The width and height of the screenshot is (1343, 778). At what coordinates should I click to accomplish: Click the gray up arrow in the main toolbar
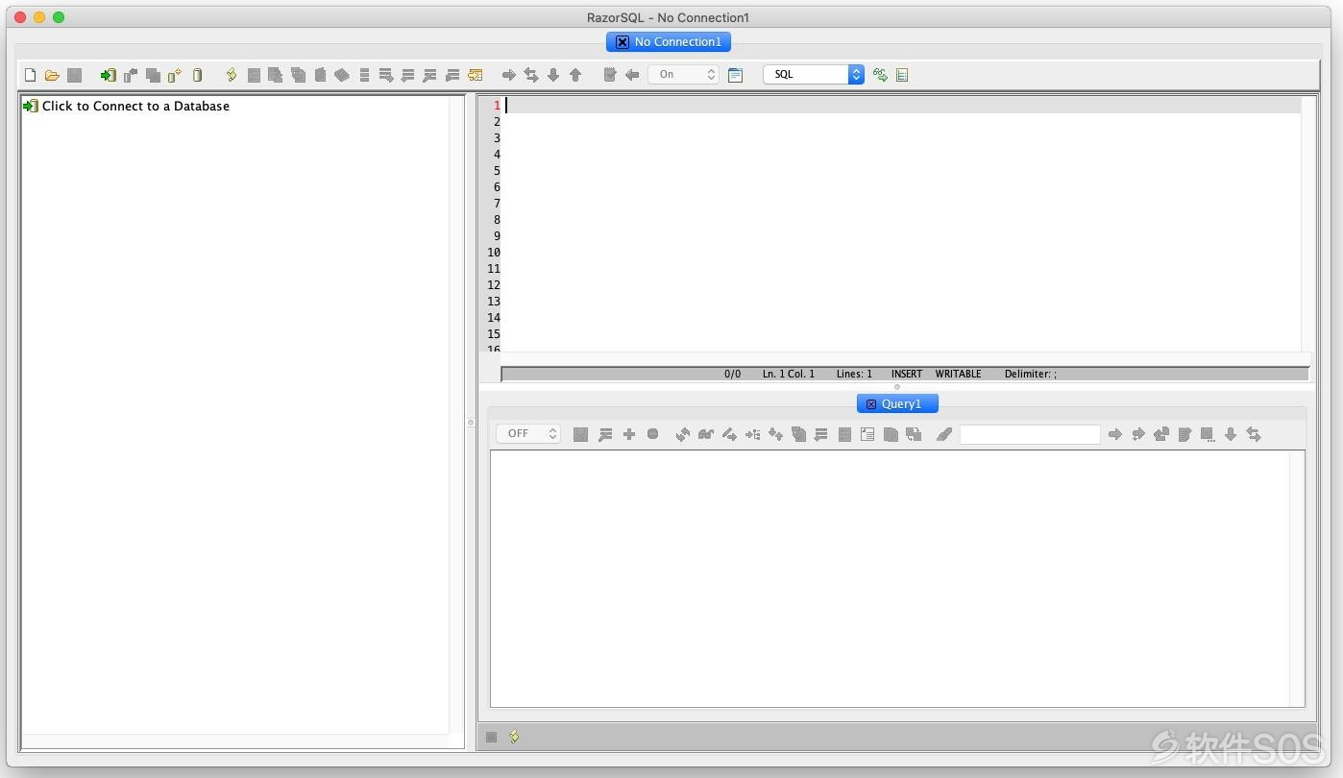tap(575, 75)
